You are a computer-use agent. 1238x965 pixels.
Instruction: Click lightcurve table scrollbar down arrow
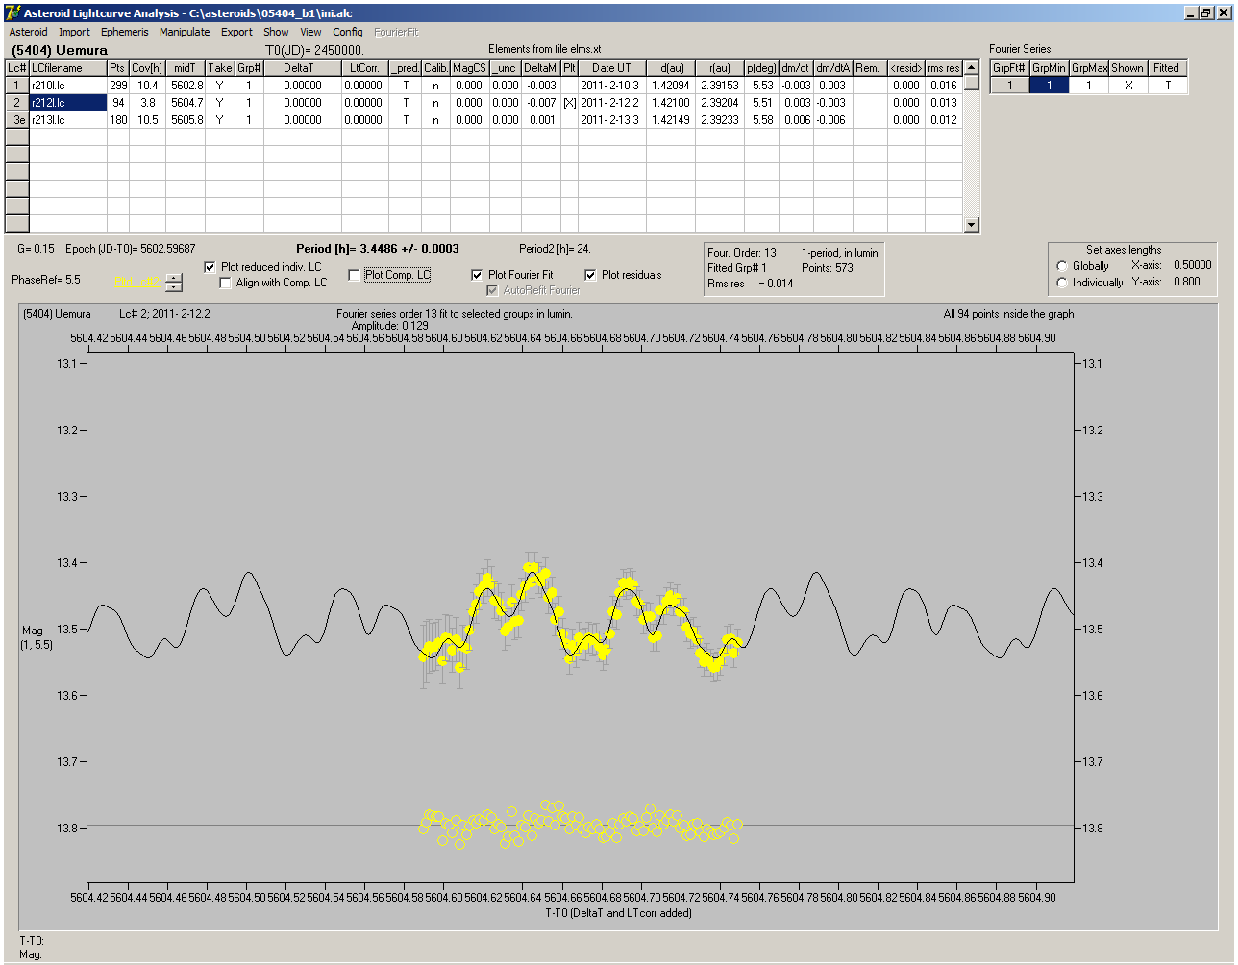(x=972, y=225)
